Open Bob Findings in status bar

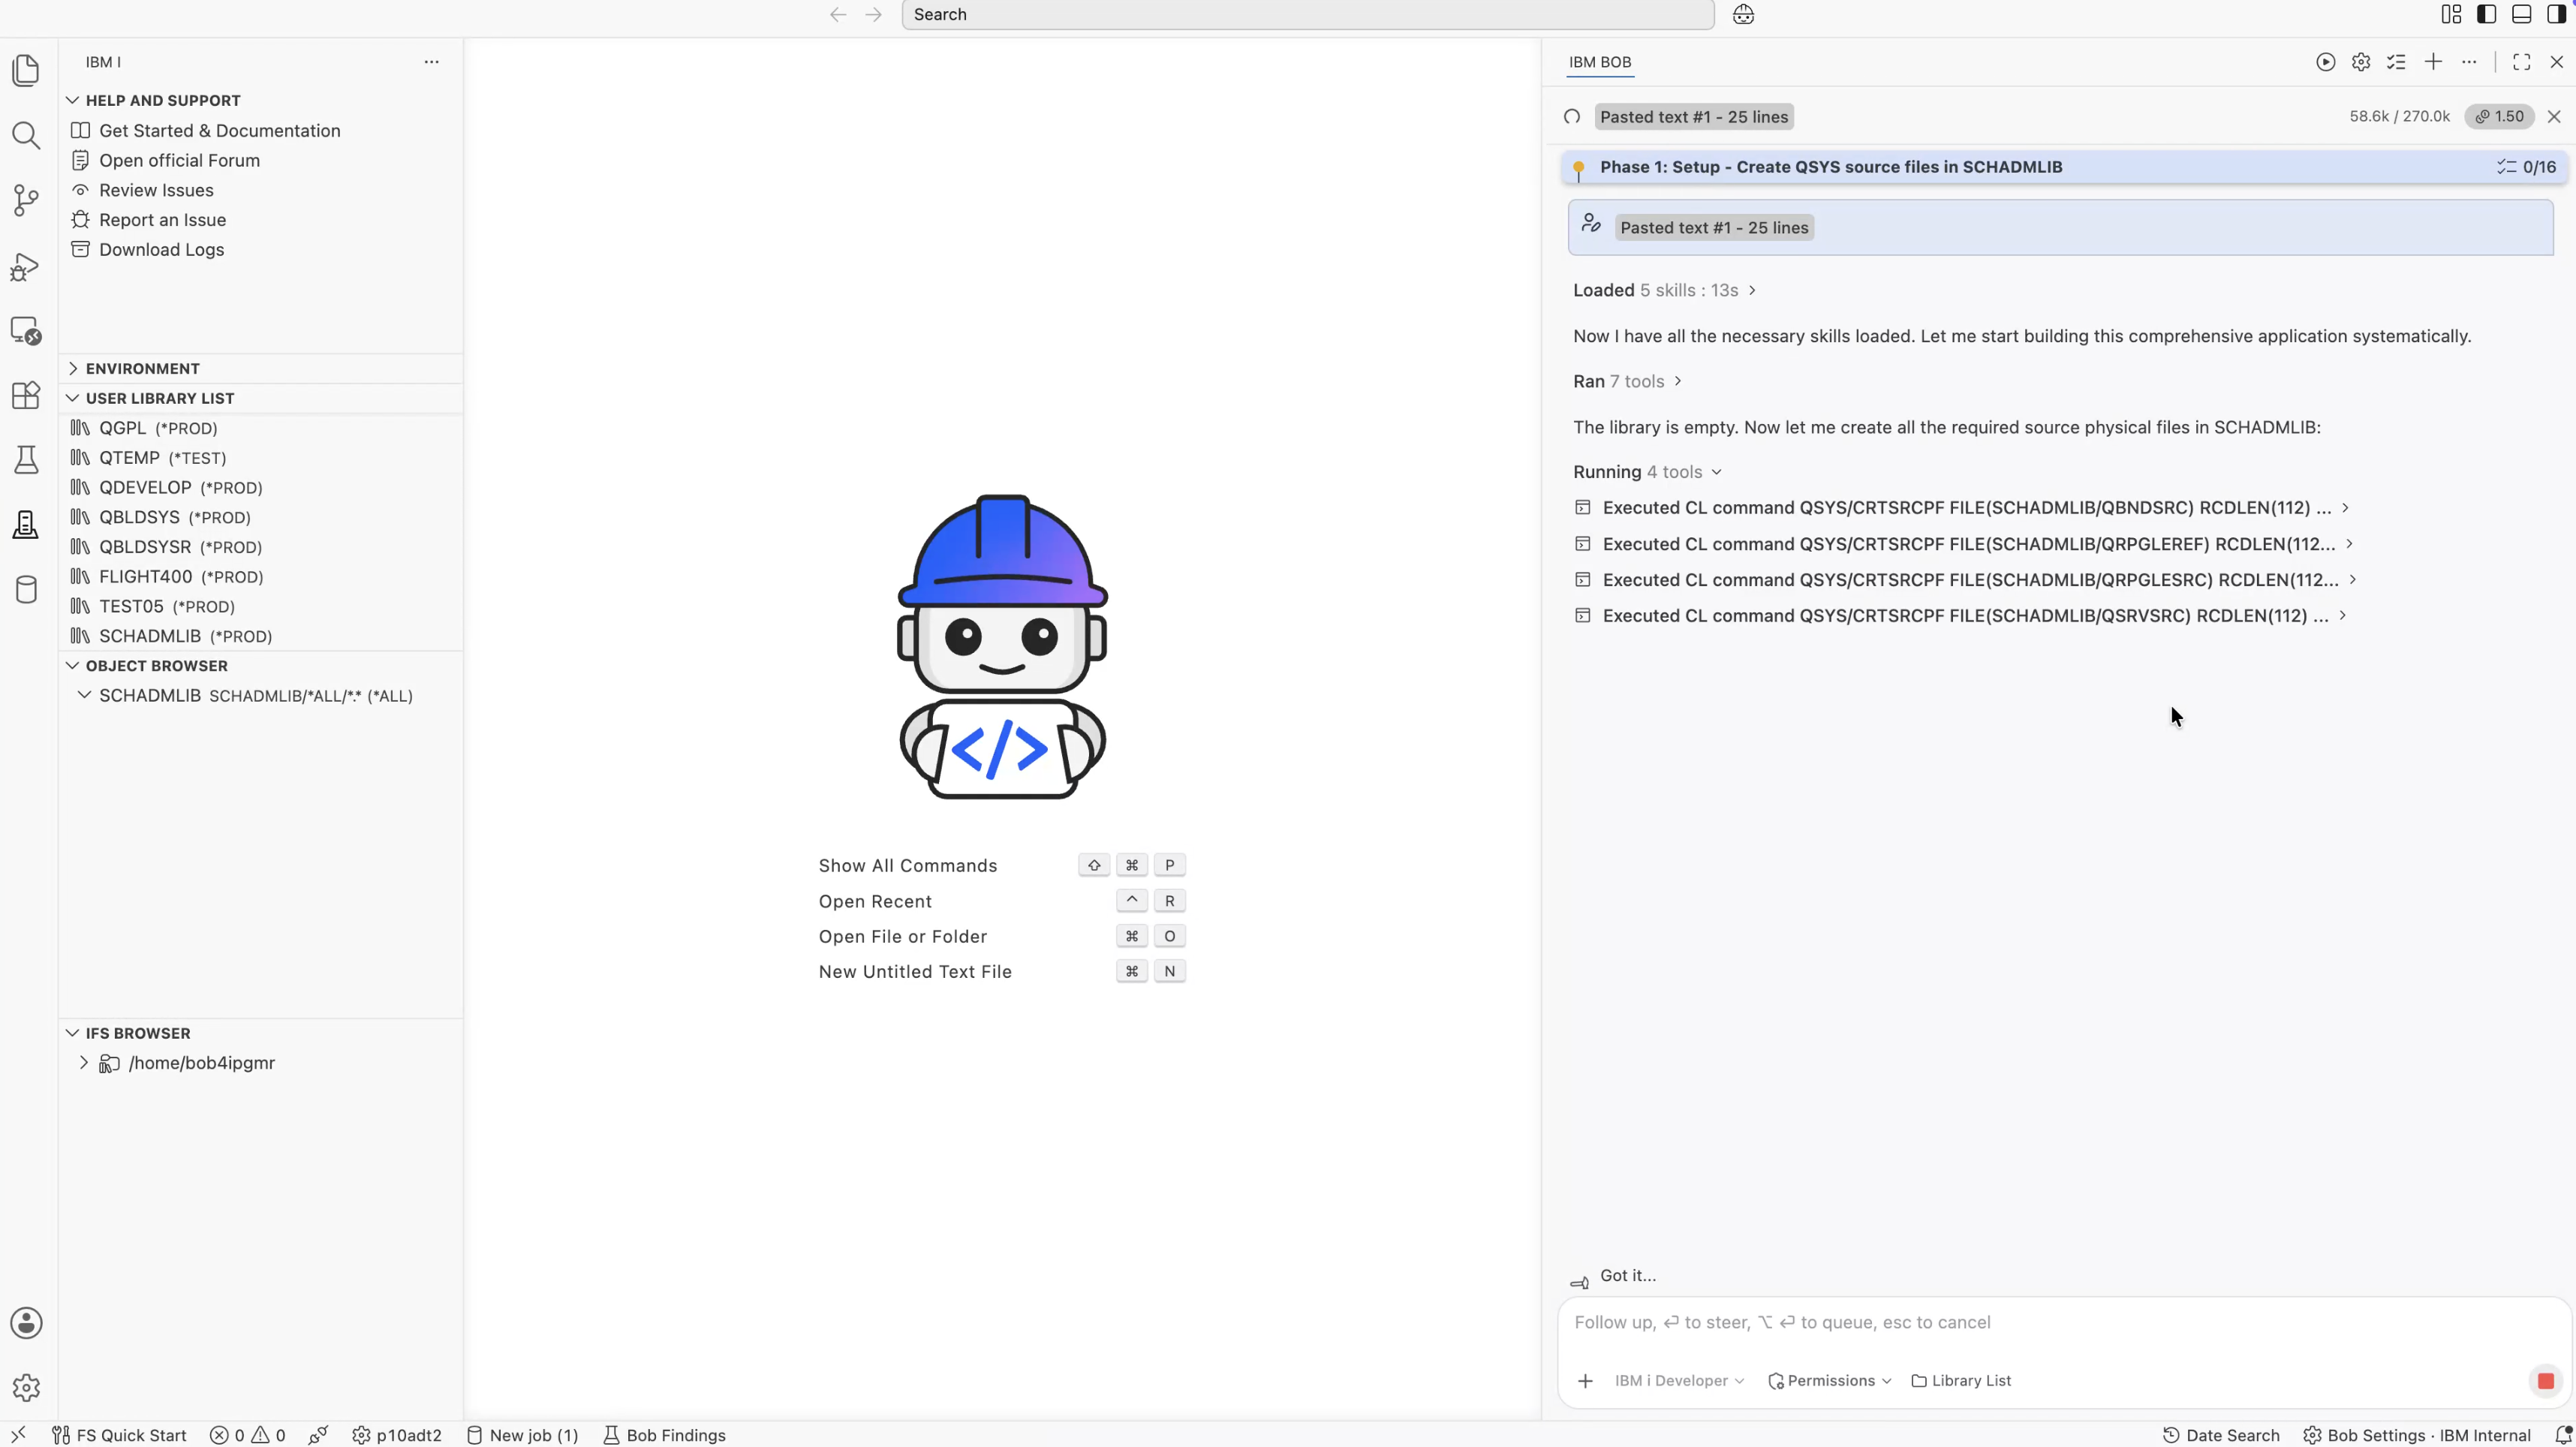click(x=664, y=1435)
